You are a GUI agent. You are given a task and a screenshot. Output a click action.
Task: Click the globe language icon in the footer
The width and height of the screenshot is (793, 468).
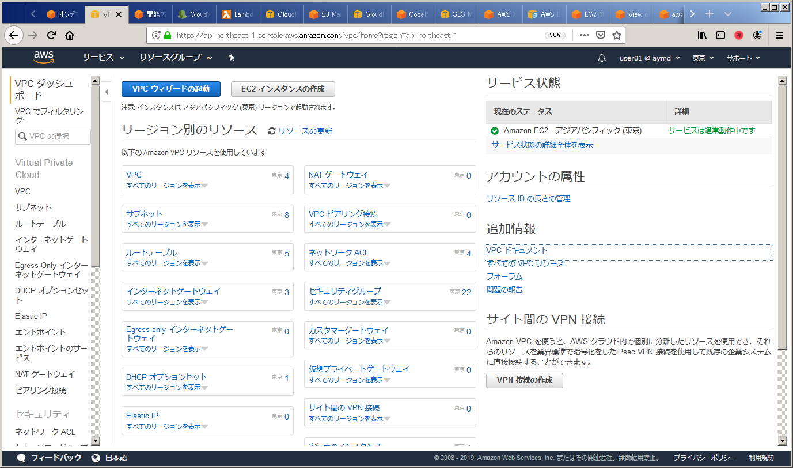point(96,458)
